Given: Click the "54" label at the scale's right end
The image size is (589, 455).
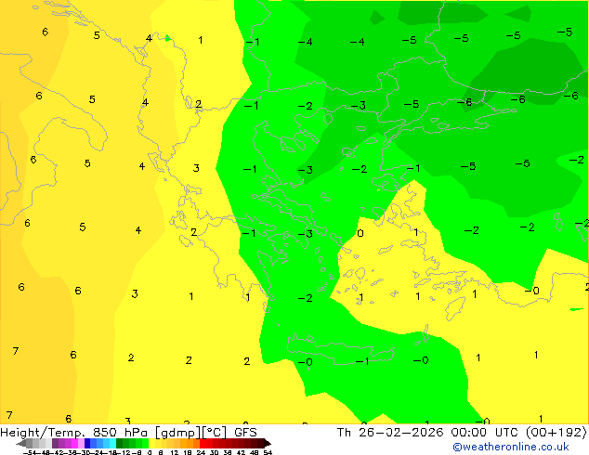Looking at the screenshot, I should click(x=267, y=453).
